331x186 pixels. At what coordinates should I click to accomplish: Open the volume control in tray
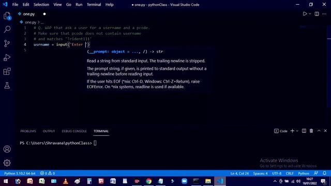pyautogui.click(x=298, y=181)
